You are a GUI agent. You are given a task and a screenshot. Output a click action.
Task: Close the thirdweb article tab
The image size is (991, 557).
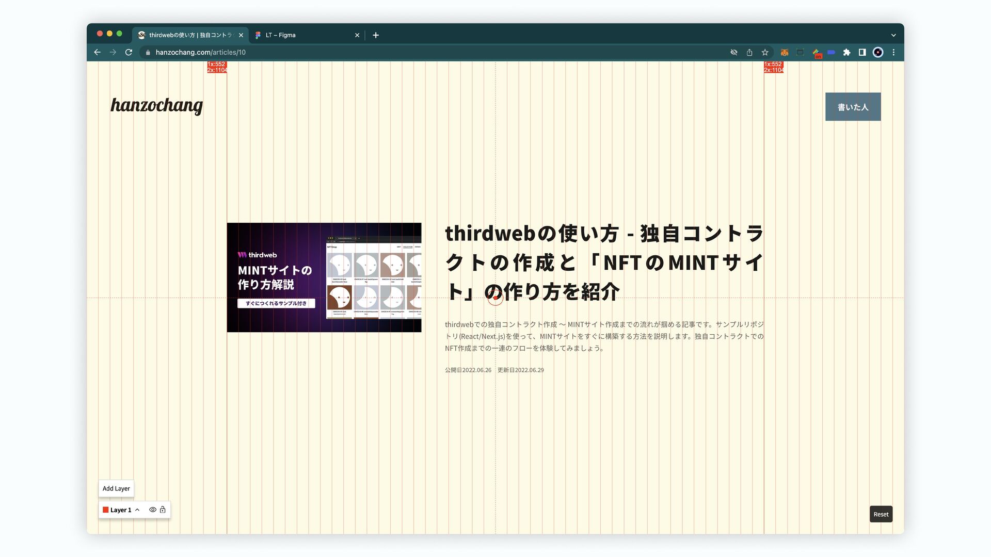[x=241, y=35]
